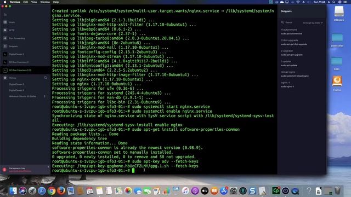Open the options dots beside the Dallas history entry
Screen dimensions: 351x197
pos(45,96)
